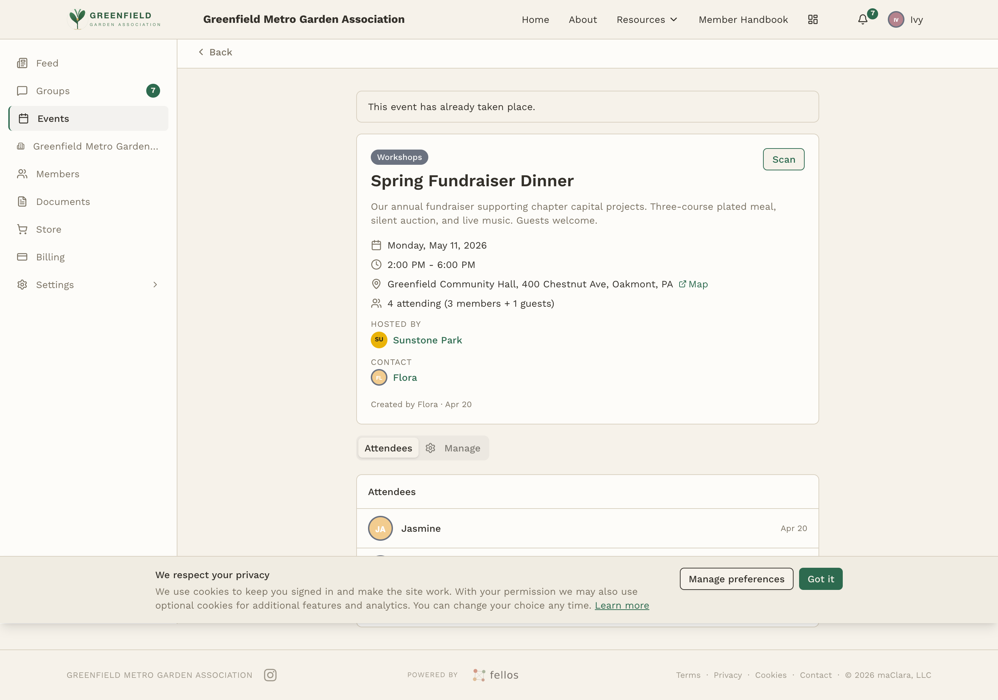Click the building icon beside Greenfield Metro Garden
The image size is (998, 700).
(x=20, y=146)
